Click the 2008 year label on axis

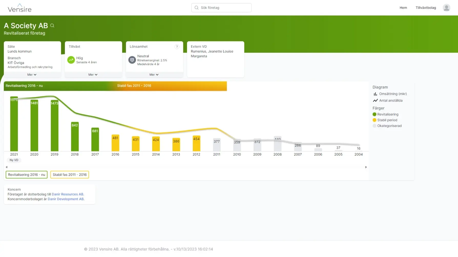(x=277, y=154)
